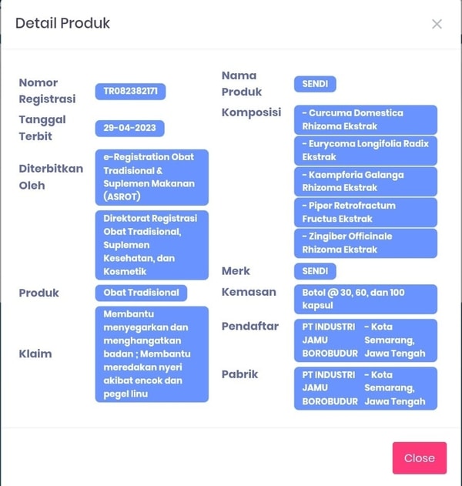Click the Eurycoma Longifolia Radix Ekstrak badge
This screenshot has height=486, width=462.
[x=365, y=150]
